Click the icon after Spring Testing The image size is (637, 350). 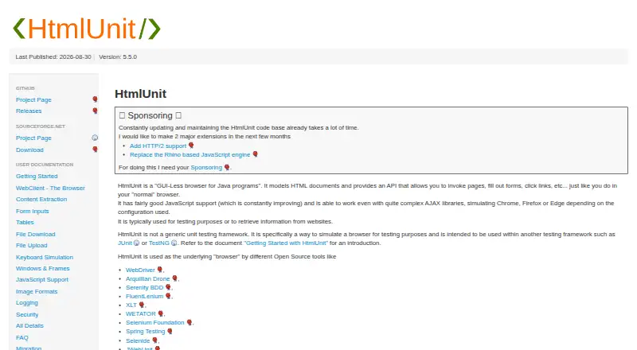pos(170,332)
